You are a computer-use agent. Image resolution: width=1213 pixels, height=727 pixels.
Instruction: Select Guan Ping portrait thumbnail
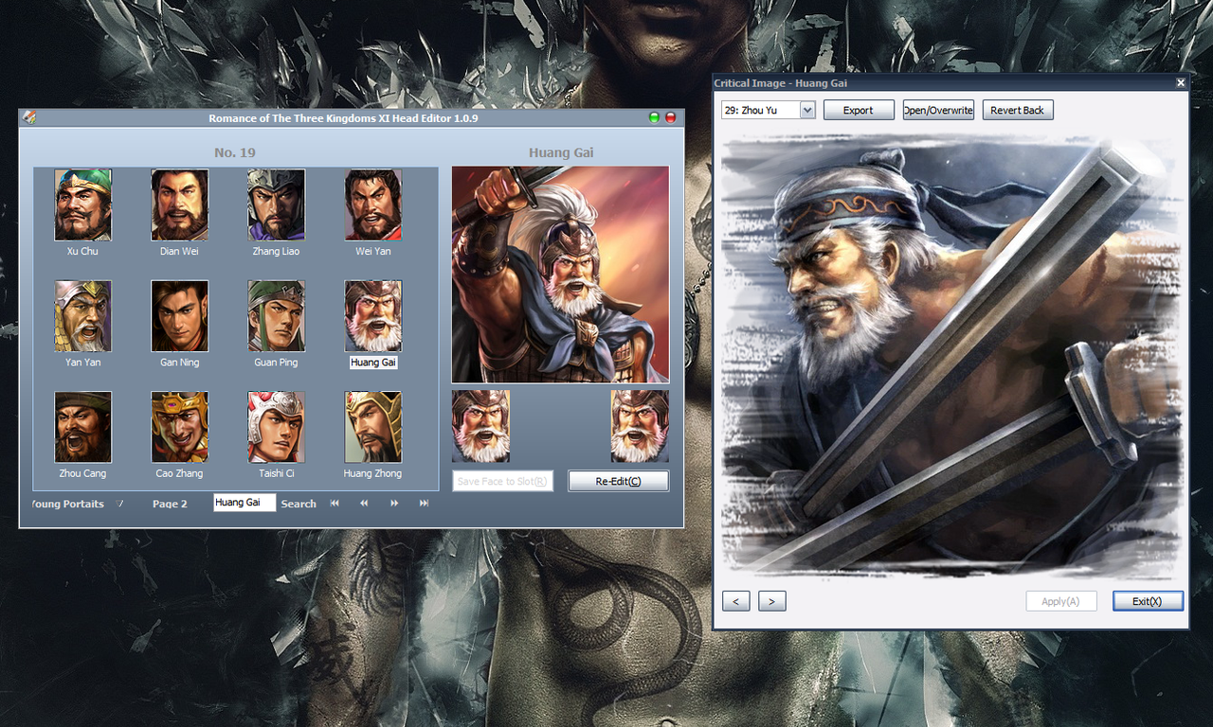tap(276, 315)
